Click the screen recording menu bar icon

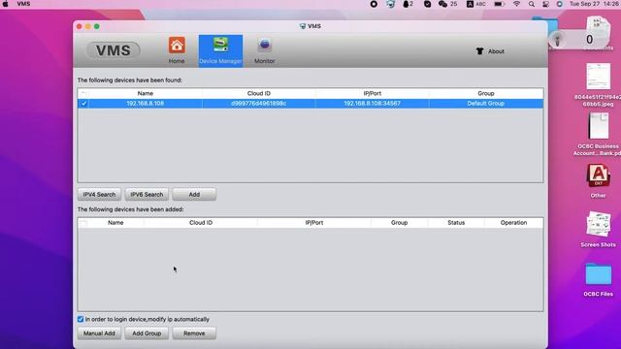374,4
